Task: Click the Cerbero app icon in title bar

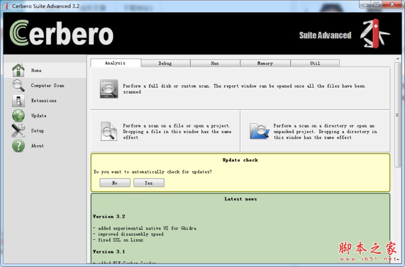Action: pos(7,6)
